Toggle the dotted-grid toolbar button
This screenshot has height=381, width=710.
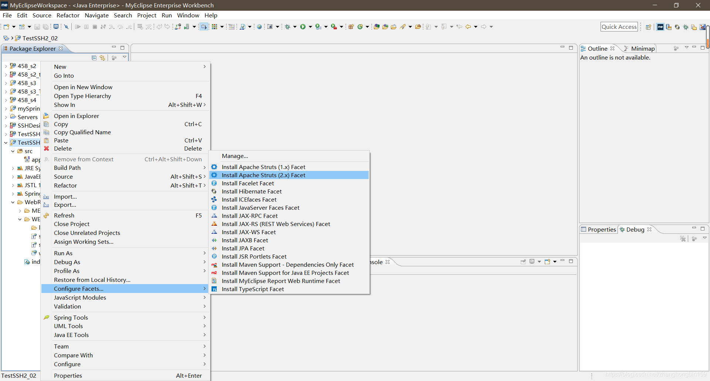pos(231,27)
